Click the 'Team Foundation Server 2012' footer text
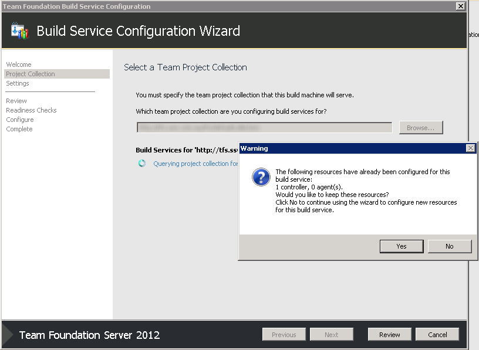479x350 pixels. [x=89, y=335]
